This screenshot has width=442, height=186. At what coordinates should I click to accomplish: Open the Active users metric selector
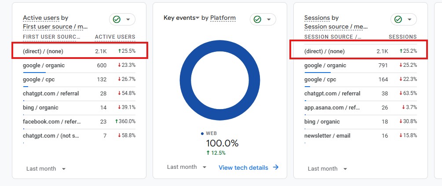click(x=41, y=18)
